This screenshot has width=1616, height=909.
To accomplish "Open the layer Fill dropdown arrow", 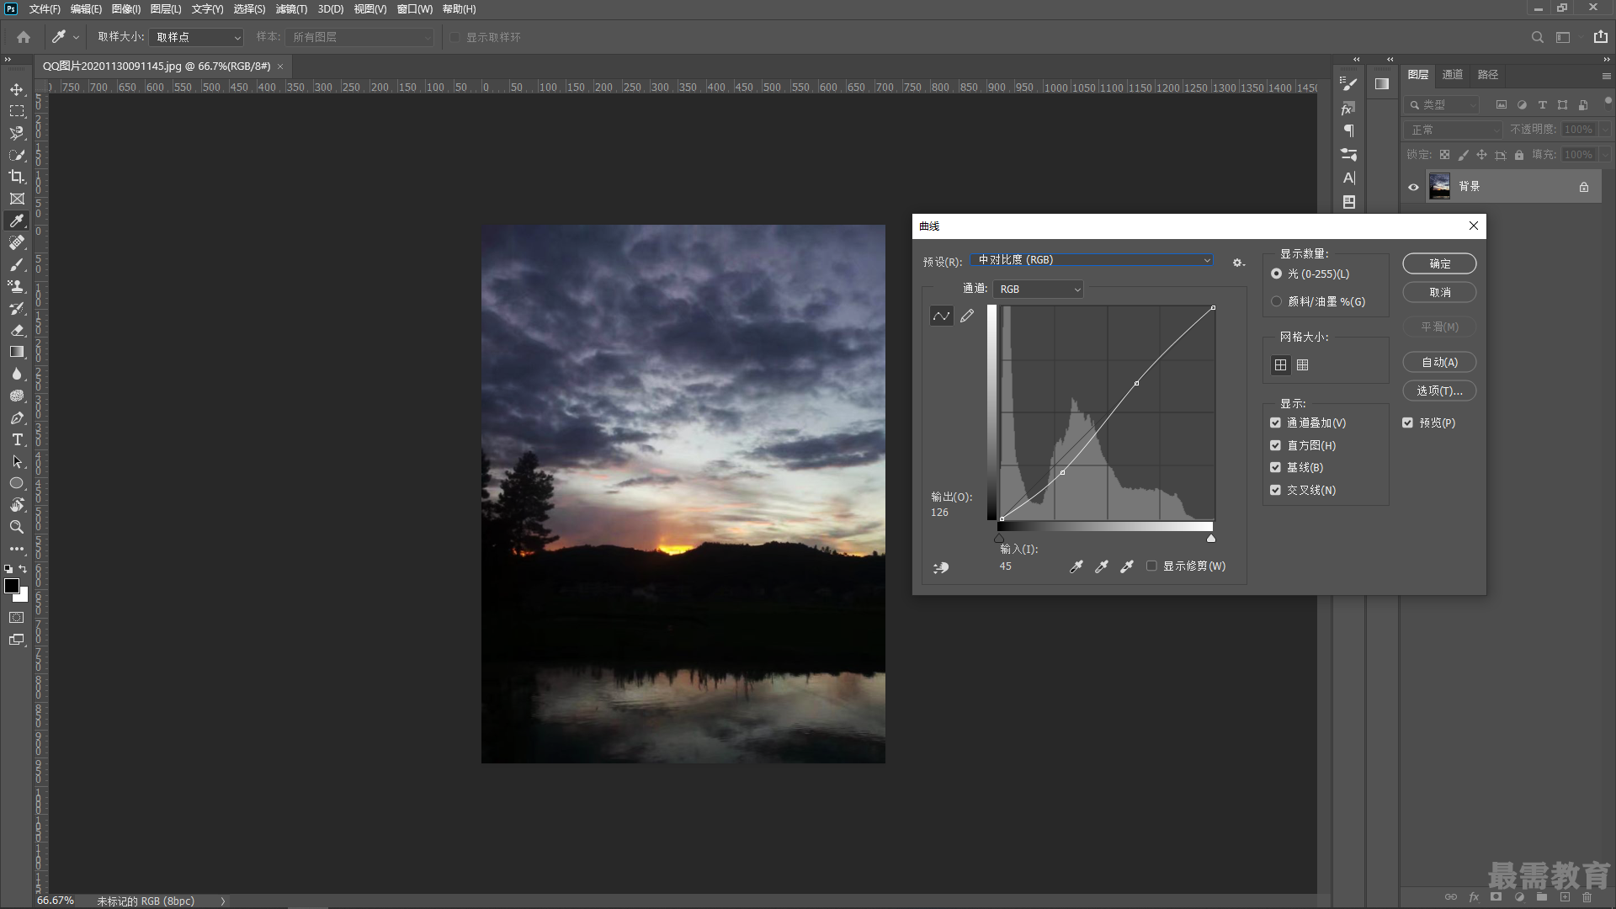I will click(1605, 155).
